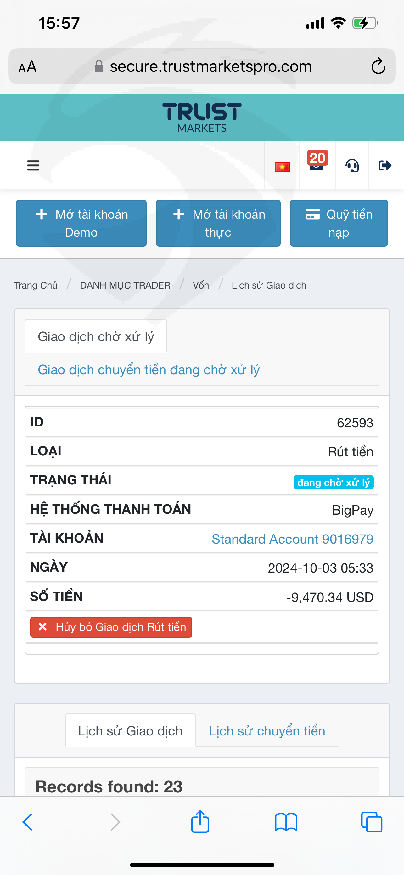Log out using the exit icon
The width and height of the screenshot is (404, 875).
(x=385, y=165)
